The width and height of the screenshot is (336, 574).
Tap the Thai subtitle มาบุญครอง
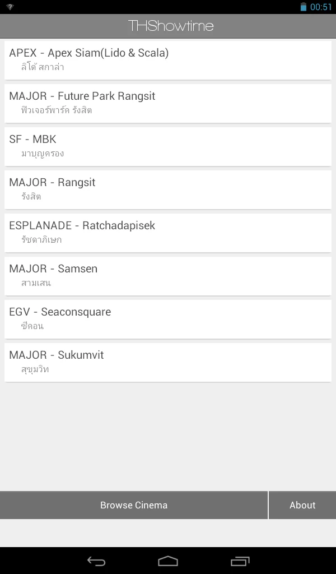(x=43, y=154)
